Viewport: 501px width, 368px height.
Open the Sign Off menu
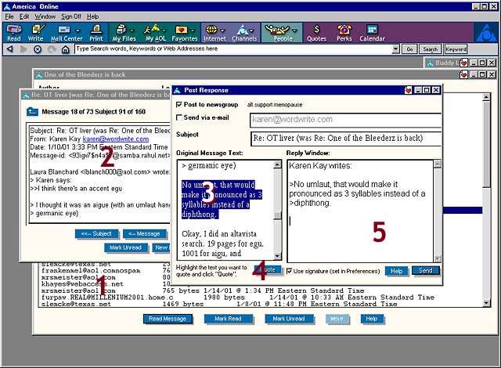(71, 16)
